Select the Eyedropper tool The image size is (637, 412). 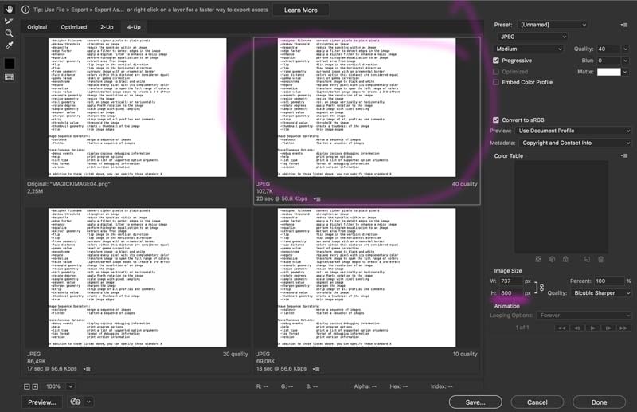pos(9,45)
